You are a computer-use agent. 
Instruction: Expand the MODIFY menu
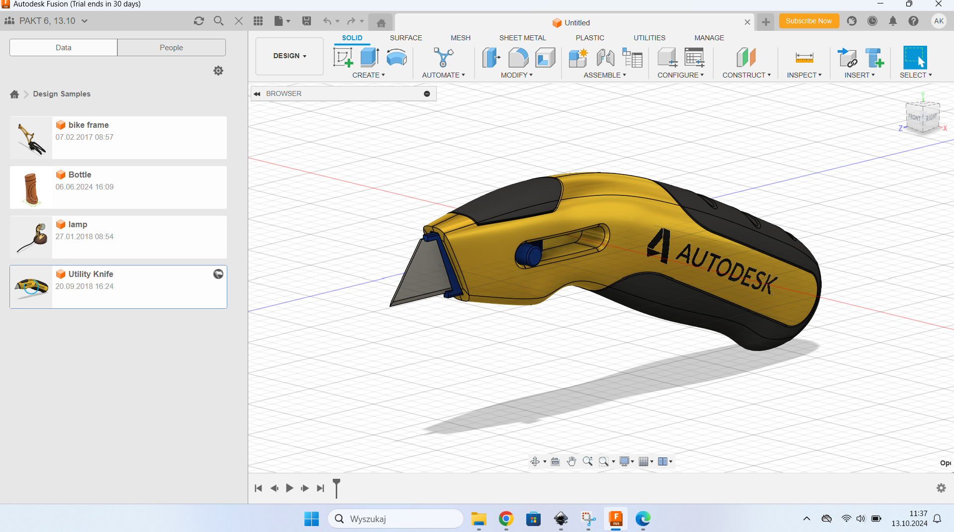coord(516,75)
